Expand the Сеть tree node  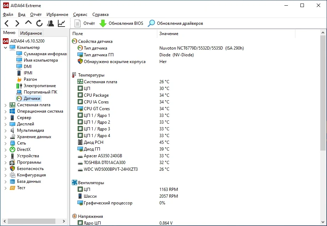tap(5, 143)
